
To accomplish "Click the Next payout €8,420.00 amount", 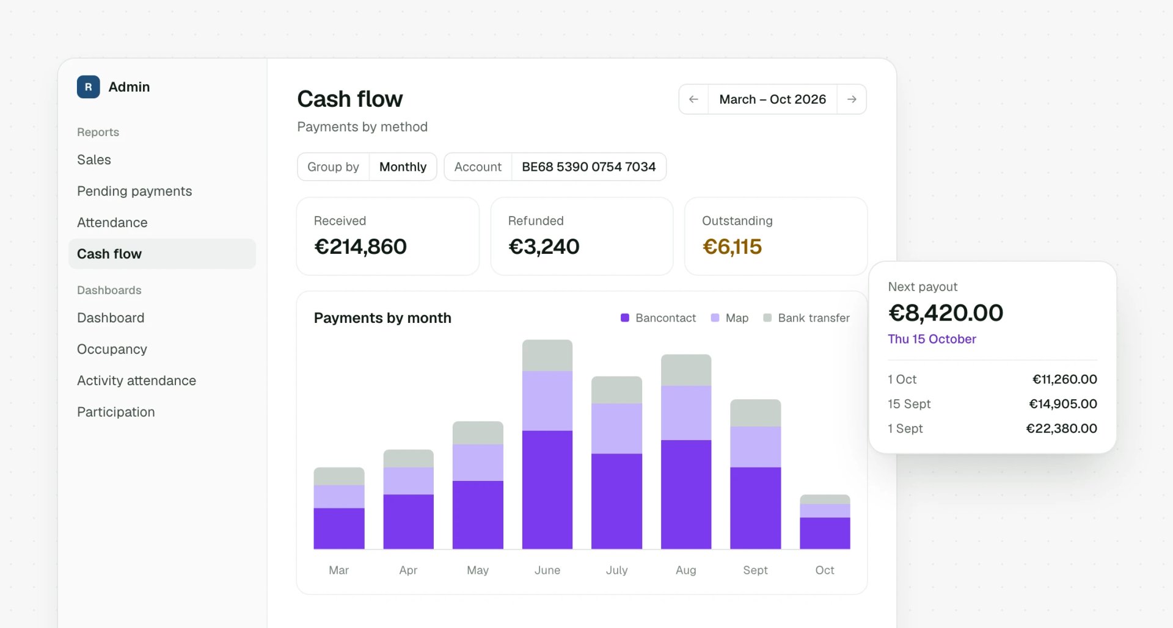I will tap(945, 313).
